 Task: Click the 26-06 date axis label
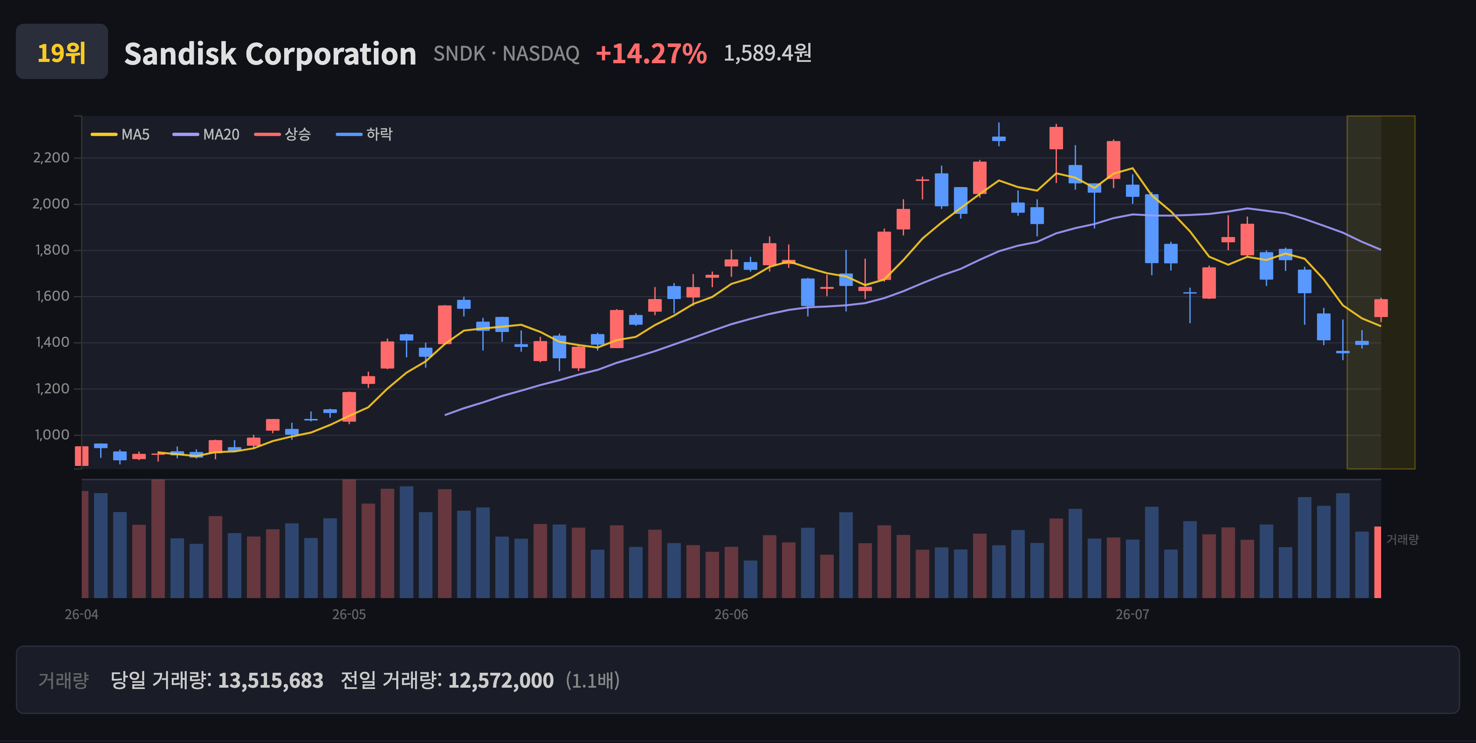point(731,615)
